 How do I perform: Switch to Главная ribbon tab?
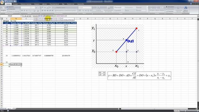click(8, 4)
